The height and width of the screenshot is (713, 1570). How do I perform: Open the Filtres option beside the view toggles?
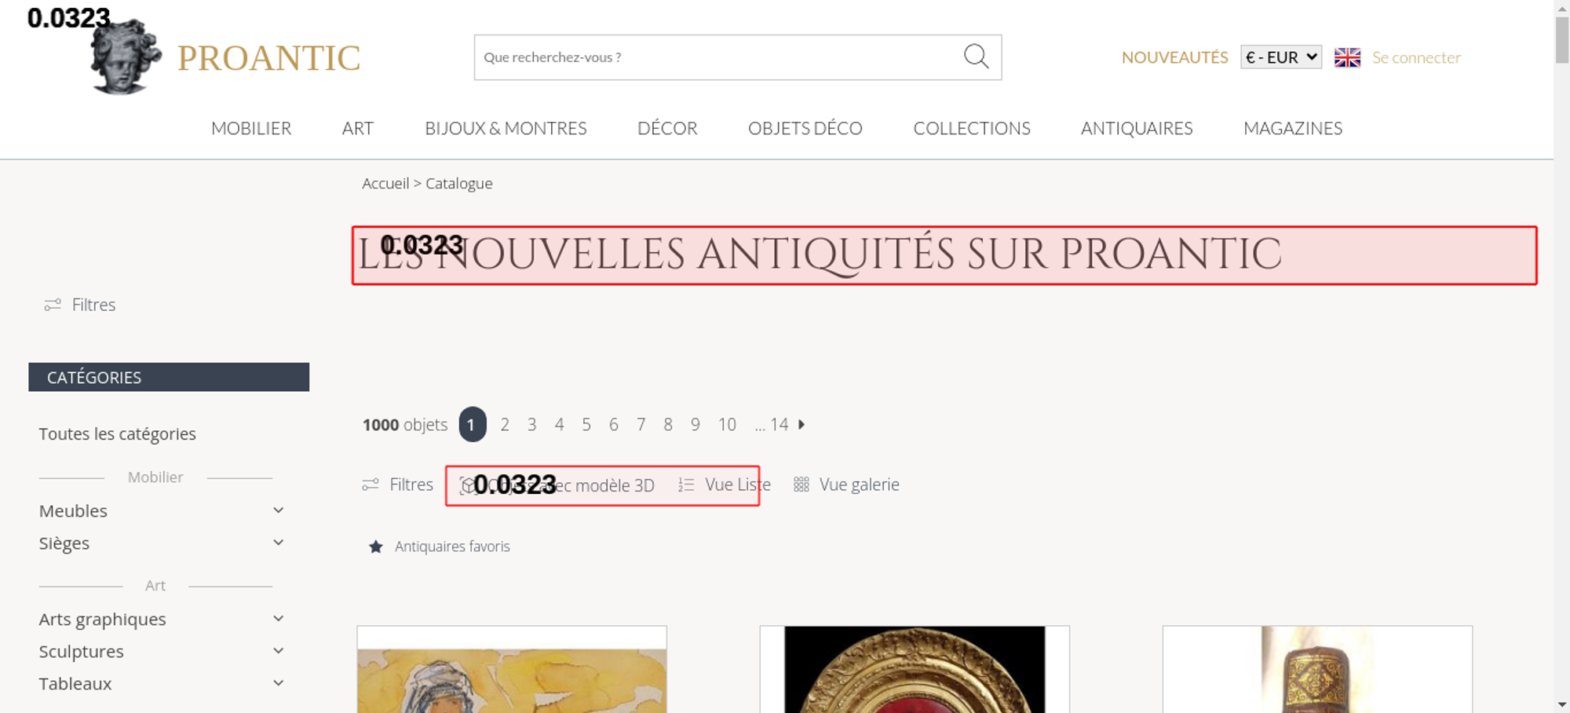click(398, 484)
